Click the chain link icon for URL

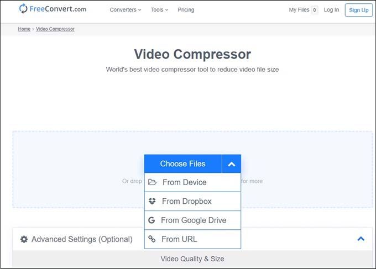pyautogui.click(x=152, y=239)
